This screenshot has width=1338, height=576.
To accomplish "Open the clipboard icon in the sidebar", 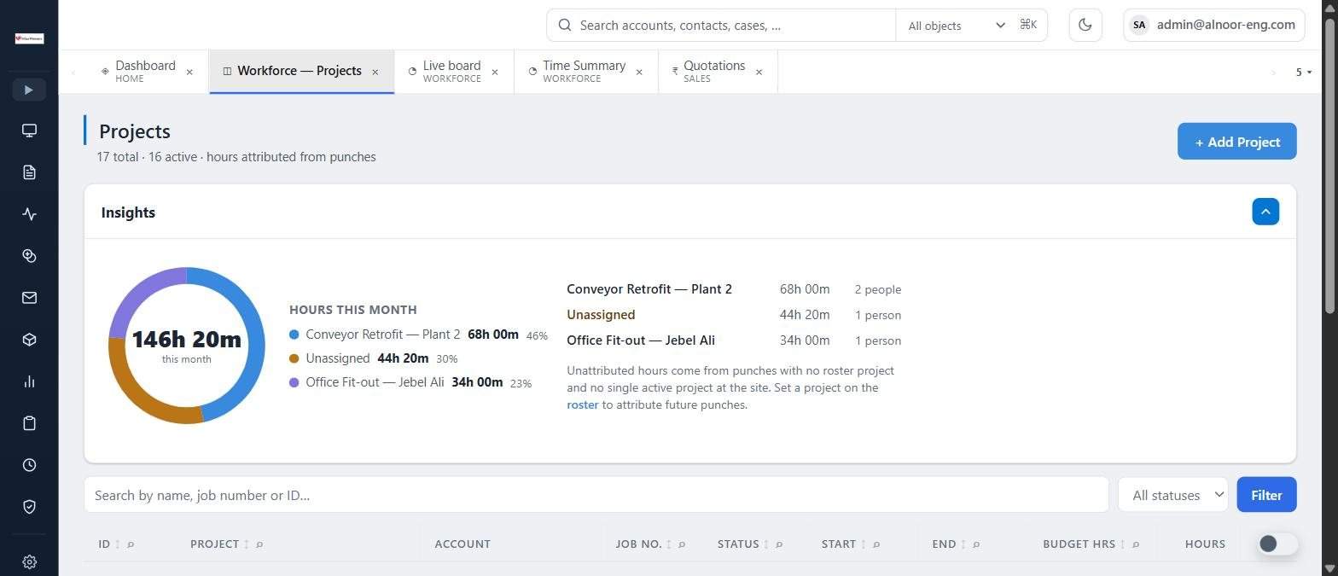I will [29, 423].
